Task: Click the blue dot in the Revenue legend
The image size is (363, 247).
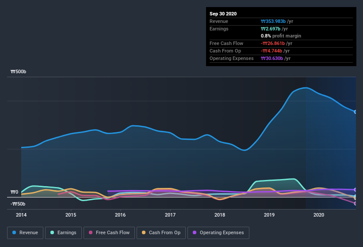Action: click(x=15, y=232)
